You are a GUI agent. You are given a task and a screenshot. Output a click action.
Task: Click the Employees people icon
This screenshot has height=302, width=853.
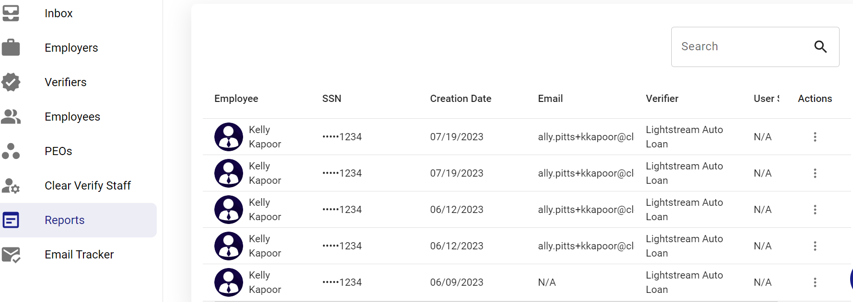(x=11, y=116)
